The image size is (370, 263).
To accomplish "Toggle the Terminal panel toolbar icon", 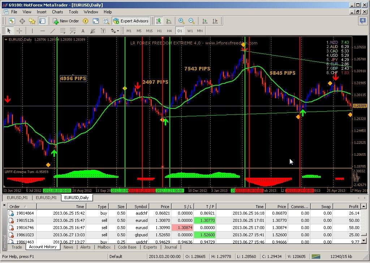I will click(42, 21).
